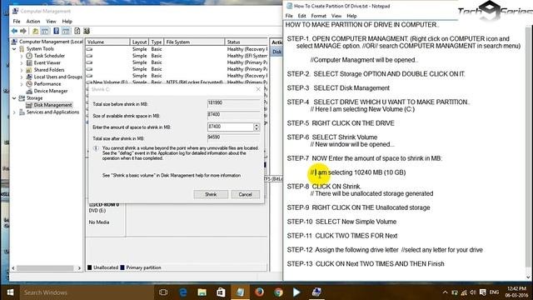Open Microsoft Edge from the taskbar
Screen dimensions: 533x300
183,292
